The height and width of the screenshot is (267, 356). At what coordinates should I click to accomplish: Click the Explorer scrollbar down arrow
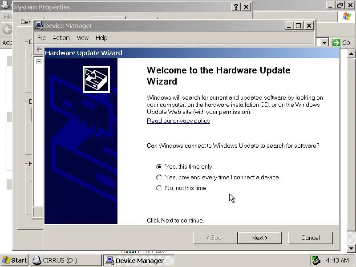point(351,248)
